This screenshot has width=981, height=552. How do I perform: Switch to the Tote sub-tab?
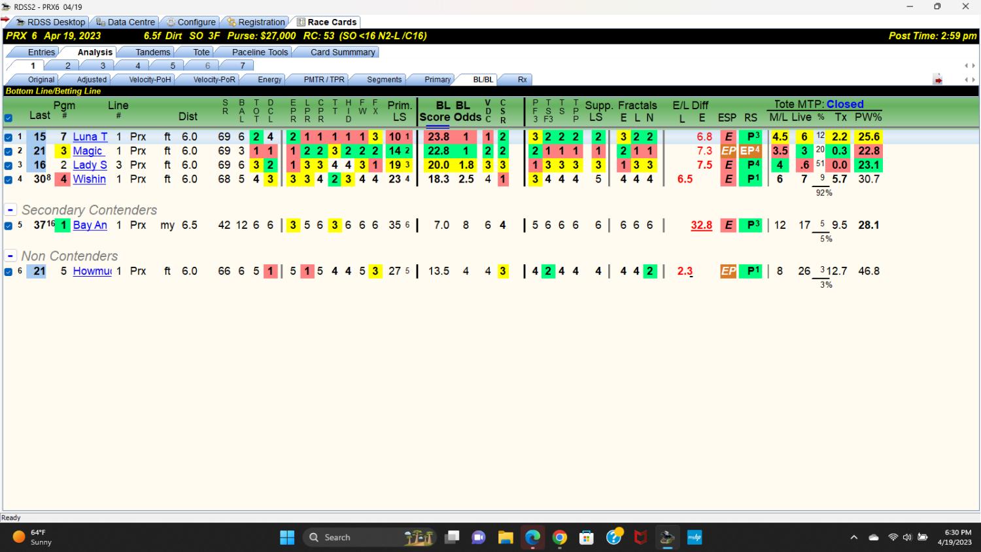(x=201, y=52)
